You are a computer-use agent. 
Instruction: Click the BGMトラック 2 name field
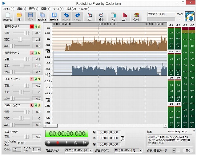[x=17, y=106]
